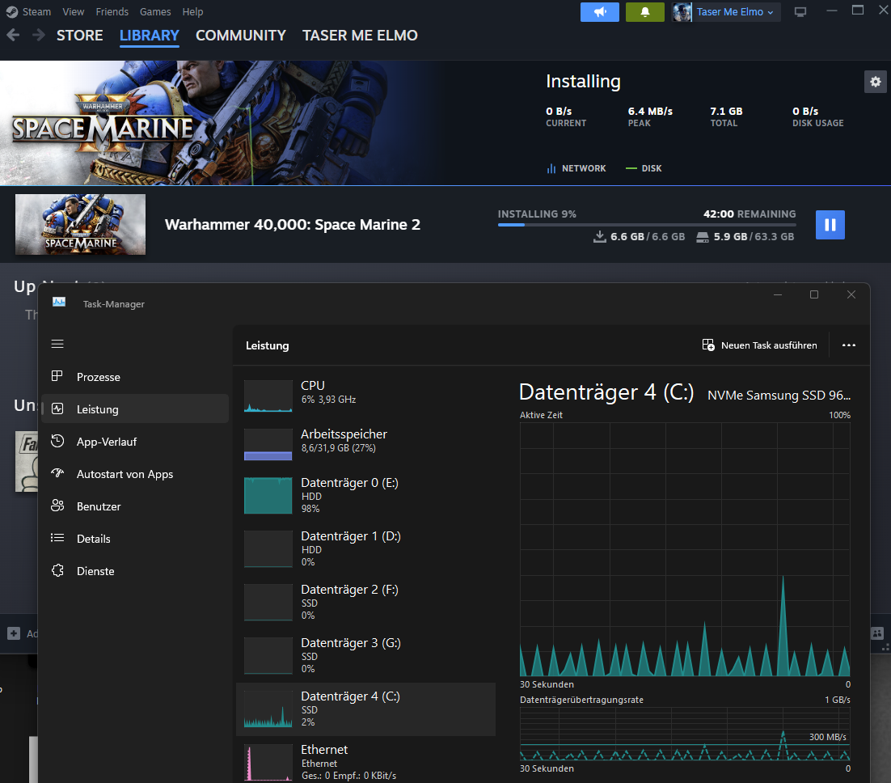The image size is (891, 783).
Task: Click the 6.4 MB/s PEAK statistic
Action: 650,116
